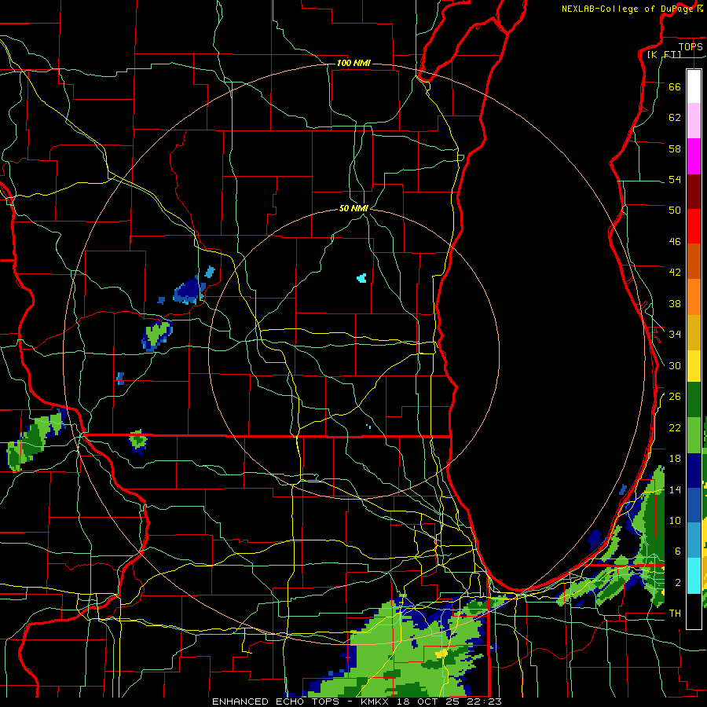The image size is (707, 707).
Task: Click the small yellow echo core at map bottom
Action: click(x=441, y=653)
